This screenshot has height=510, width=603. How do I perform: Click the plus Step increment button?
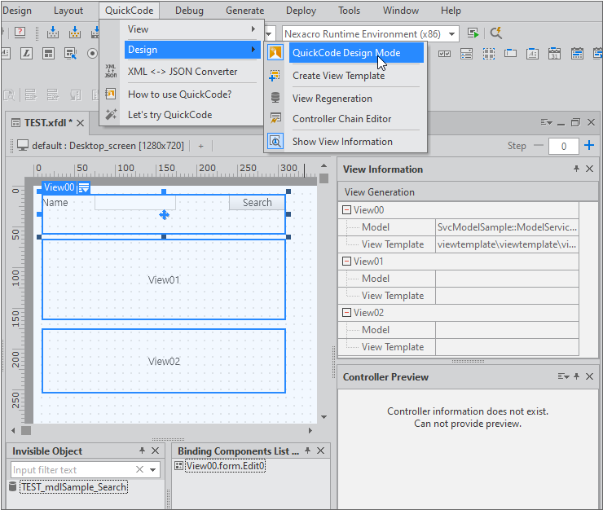589,146
